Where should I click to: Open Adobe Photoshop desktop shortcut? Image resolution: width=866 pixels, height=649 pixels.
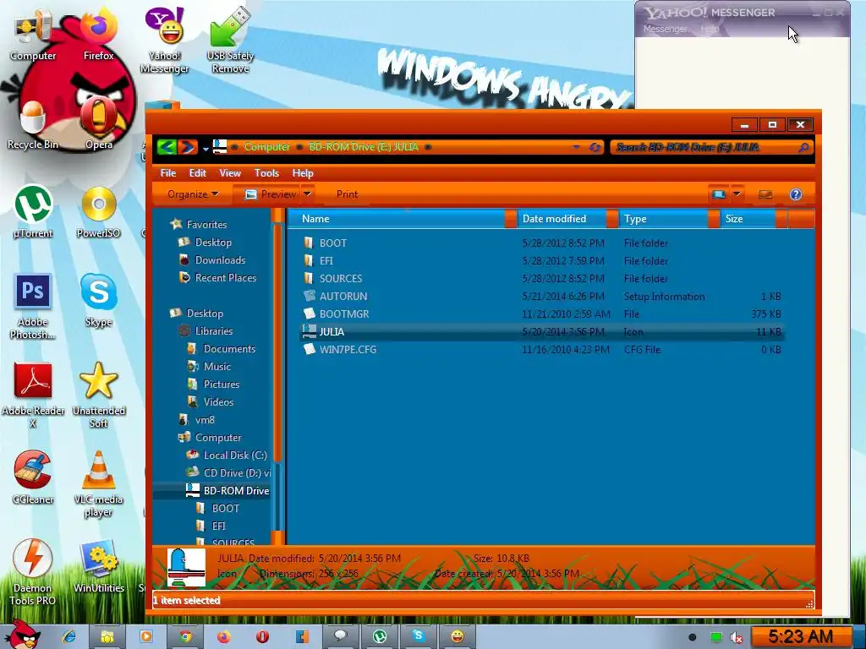(x=33, y=307)
